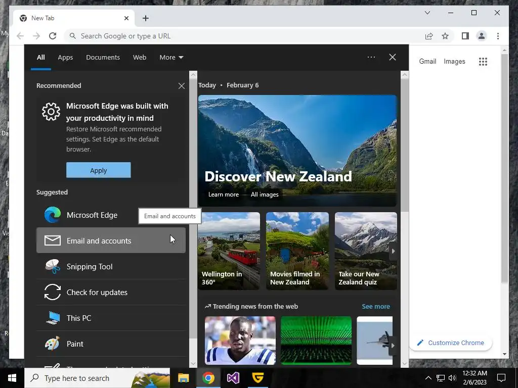
Task: Click the share this page icon
Action: click(429, 36)
